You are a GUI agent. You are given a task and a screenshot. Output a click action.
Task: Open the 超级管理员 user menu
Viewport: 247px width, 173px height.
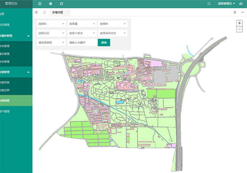point(226,4)
